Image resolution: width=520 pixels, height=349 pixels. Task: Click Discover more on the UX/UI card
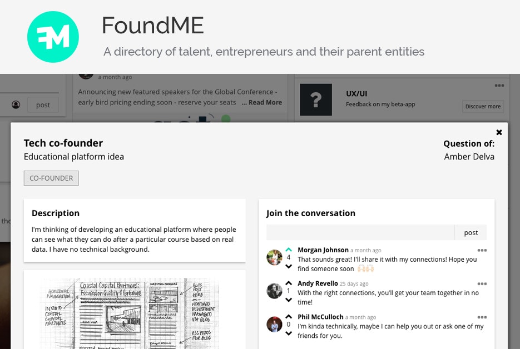[x=483, y=107]
